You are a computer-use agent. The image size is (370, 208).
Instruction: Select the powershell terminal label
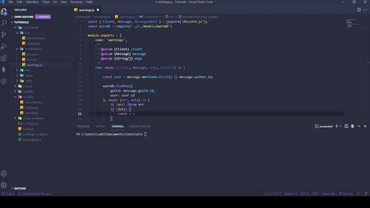[324, 127]
